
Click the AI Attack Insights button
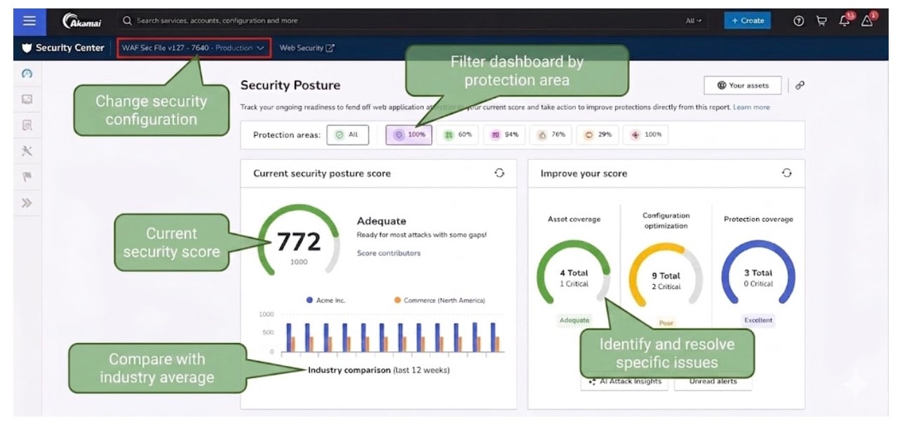624,381
